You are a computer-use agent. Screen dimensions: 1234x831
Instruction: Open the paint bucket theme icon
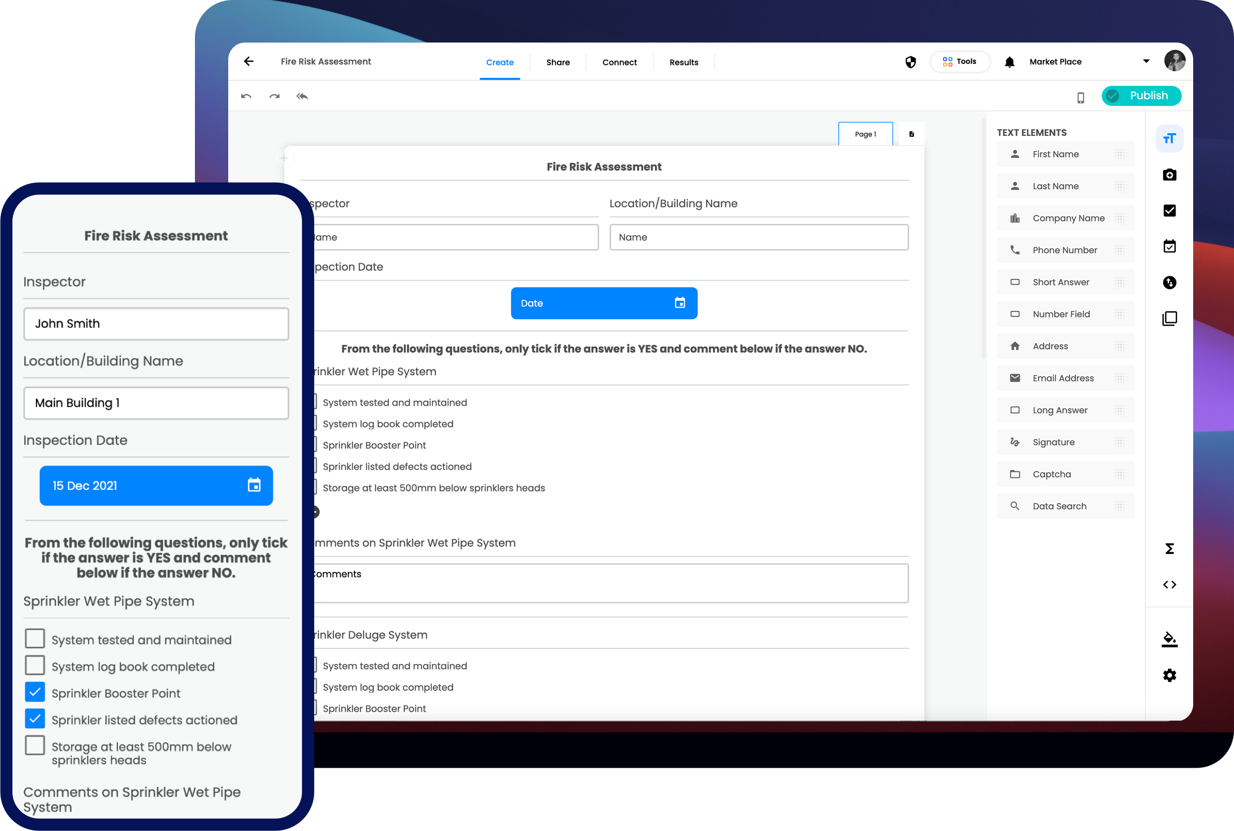(x=1169, y=639)
